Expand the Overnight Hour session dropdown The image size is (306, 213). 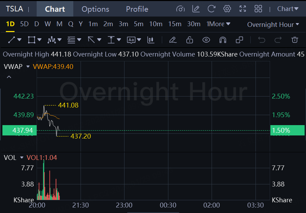[273, 24]
